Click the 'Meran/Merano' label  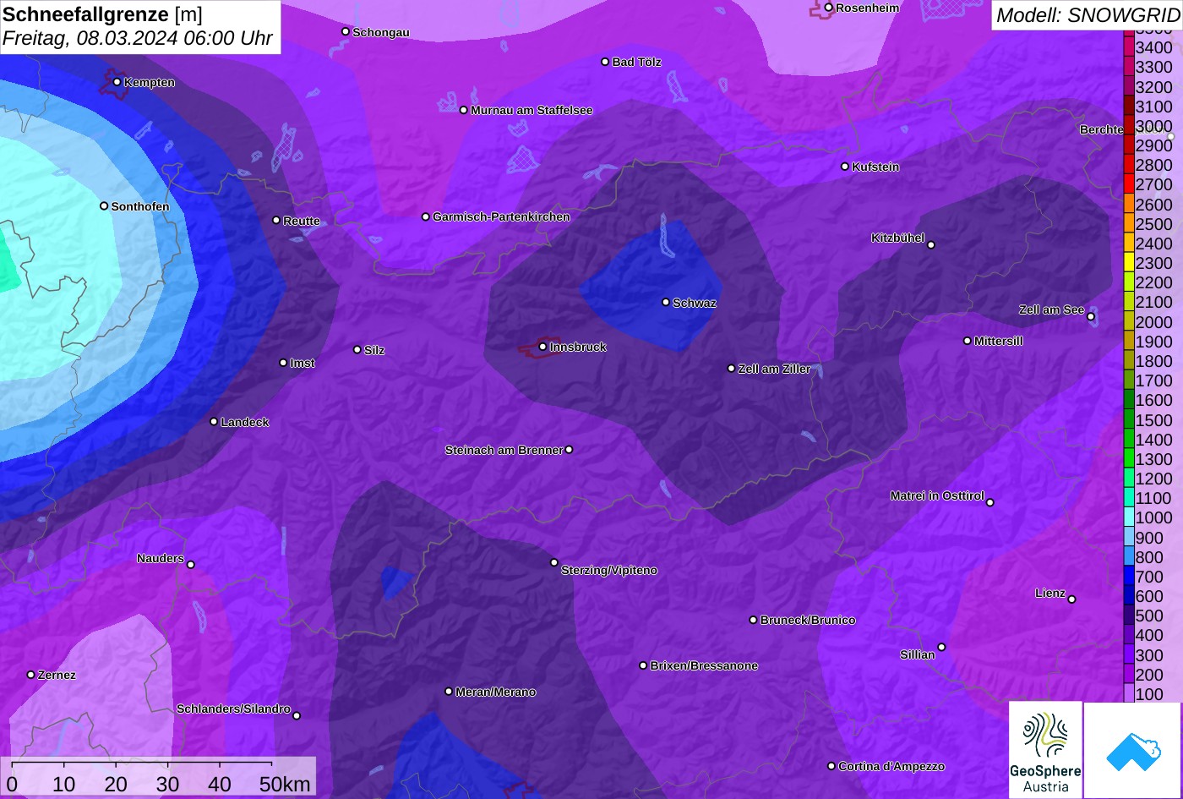coord(496,692)
